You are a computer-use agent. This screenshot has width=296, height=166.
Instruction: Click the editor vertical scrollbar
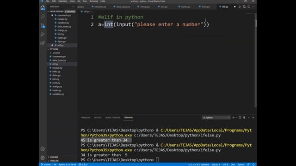(x=256, y=60)
